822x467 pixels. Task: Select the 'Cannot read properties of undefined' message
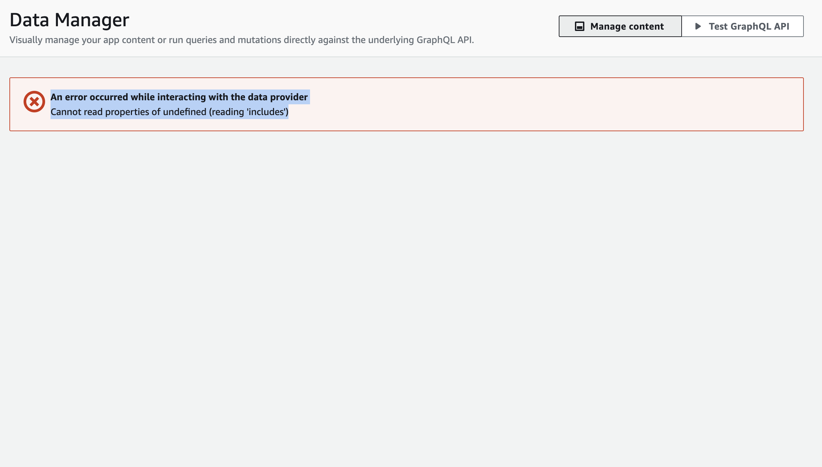(x=169, y=112)
